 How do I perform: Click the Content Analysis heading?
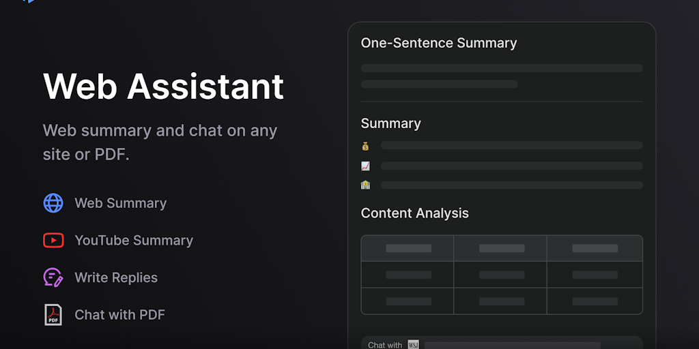coord(415,213)
